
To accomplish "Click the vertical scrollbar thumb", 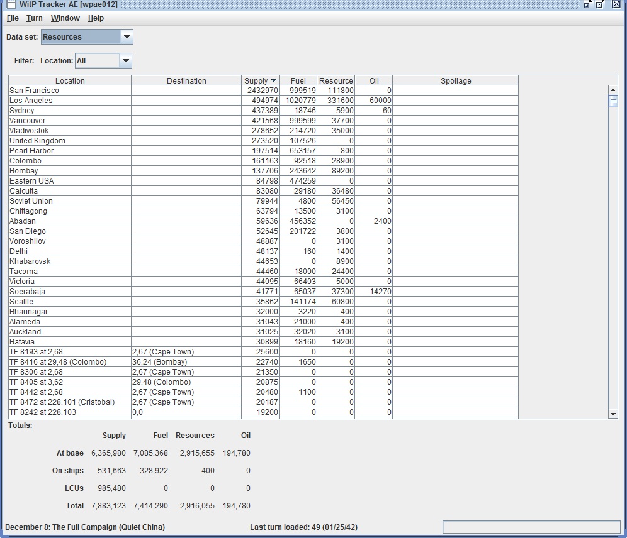I will coord(613,101).
